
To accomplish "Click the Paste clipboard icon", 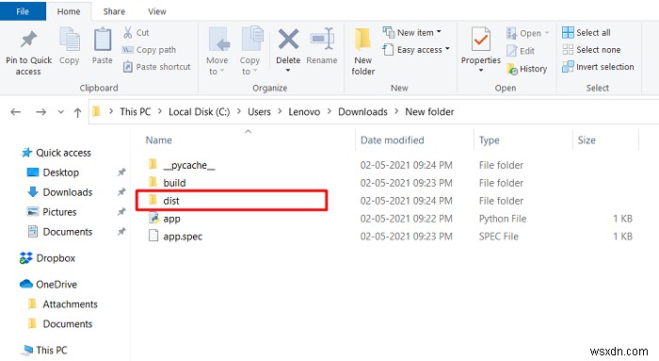I will tap(102, 40).
